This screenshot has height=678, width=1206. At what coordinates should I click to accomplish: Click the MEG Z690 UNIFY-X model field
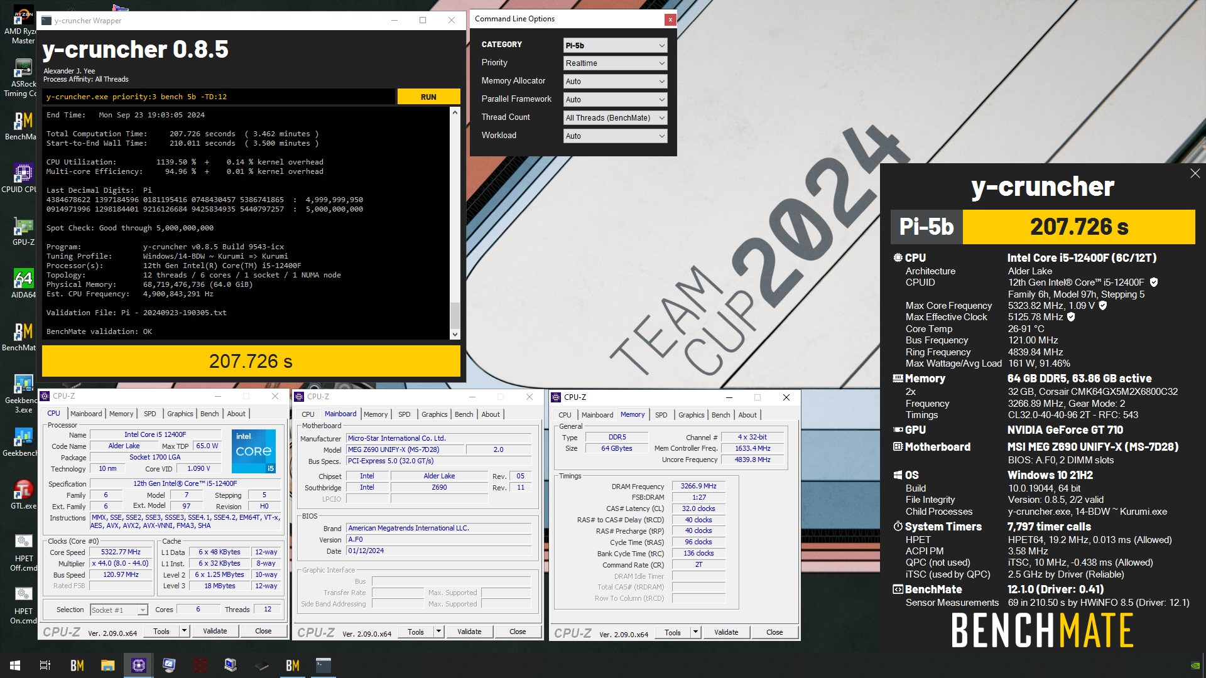(405, 449)
